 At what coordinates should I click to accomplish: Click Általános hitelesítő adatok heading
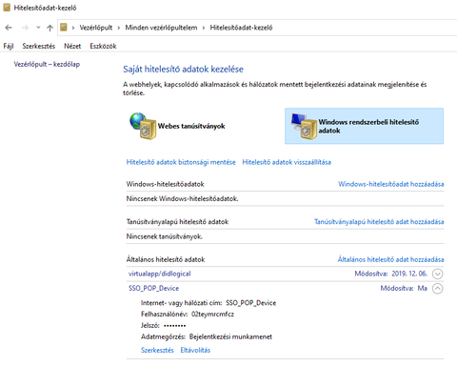pos(166,259)
